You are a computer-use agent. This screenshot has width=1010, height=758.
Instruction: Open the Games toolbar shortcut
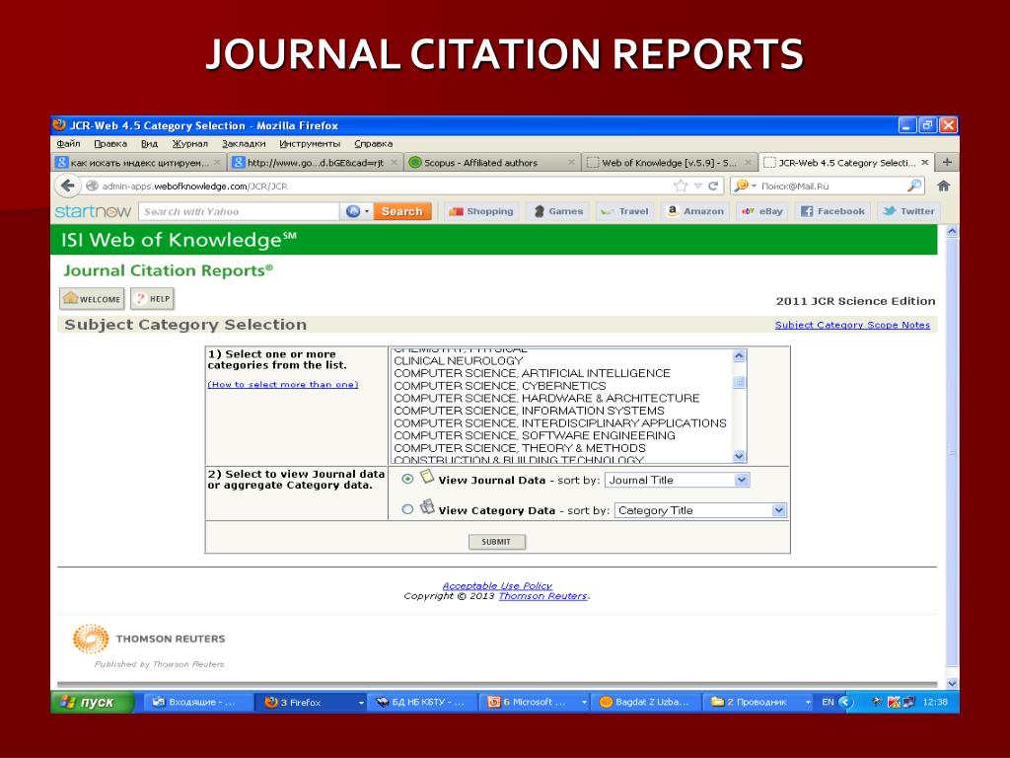pos(558,211)
